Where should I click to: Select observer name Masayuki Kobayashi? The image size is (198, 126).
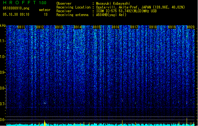click(x=113, y=3)
